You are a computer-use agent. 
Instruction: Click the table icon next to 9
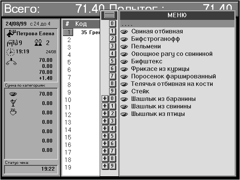point(12,43)
